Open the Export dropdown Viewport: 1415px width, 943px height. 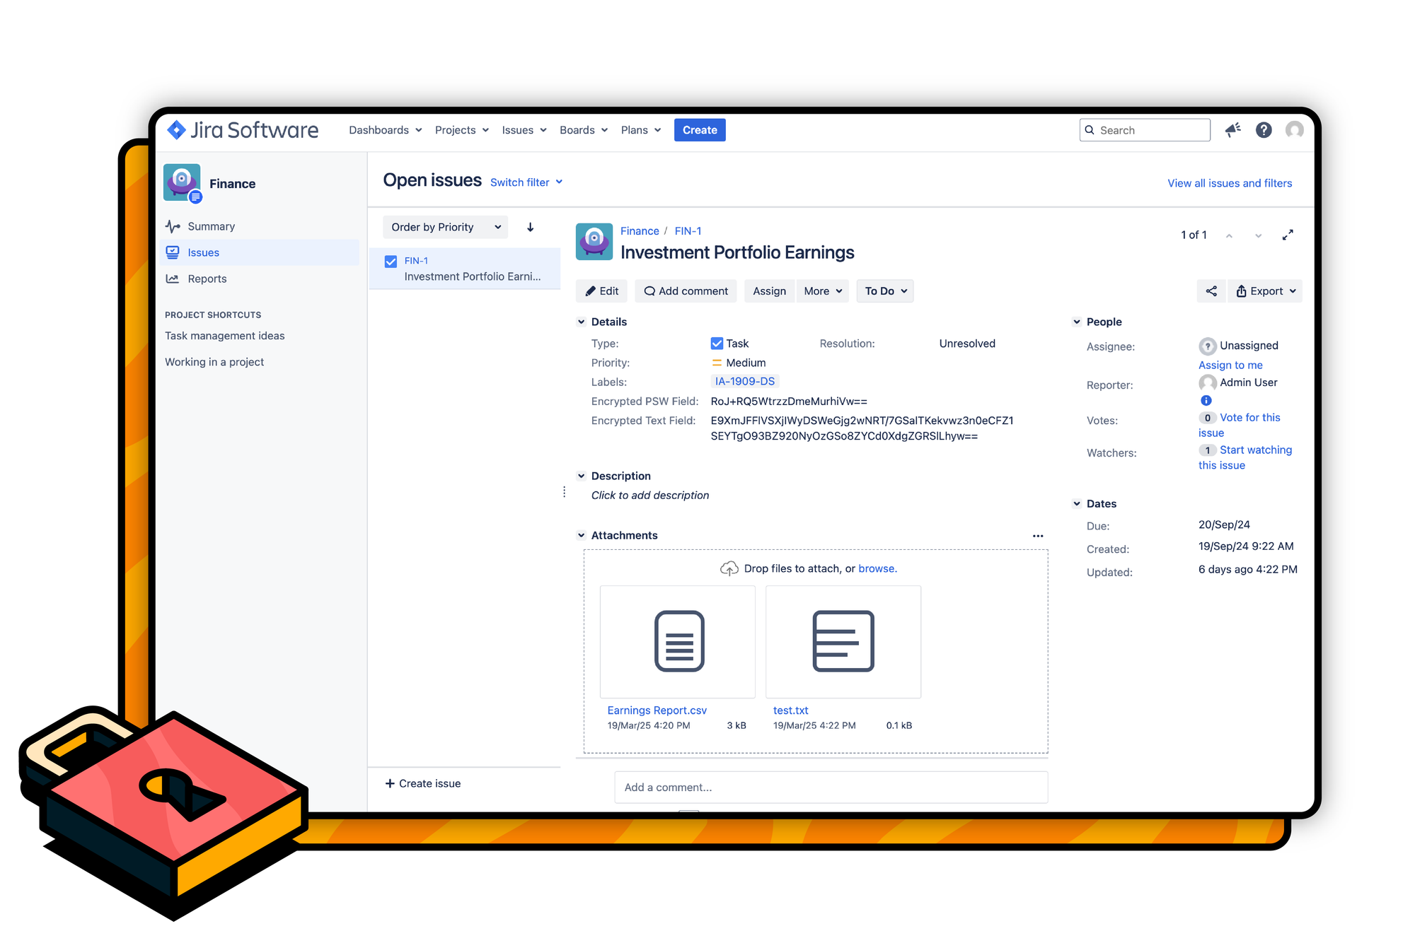pyautogui.click(x=1265, y=291)
